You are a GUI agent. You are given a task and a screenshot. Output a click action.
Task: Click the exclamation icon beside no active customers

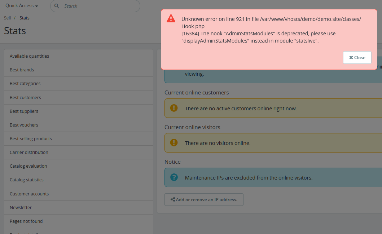(x=174, y=108)
